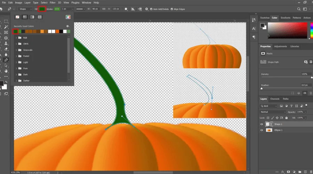Screen dimensions: 313x174
Task: Open the Window menu
Action: point(87,2)
